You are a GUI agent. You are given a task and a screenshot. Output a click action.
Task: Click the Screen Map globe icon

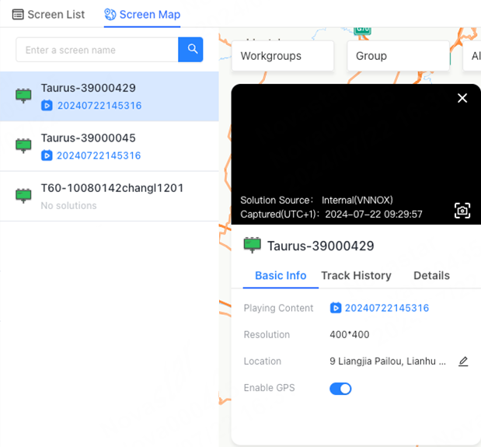tap(110, 15)
